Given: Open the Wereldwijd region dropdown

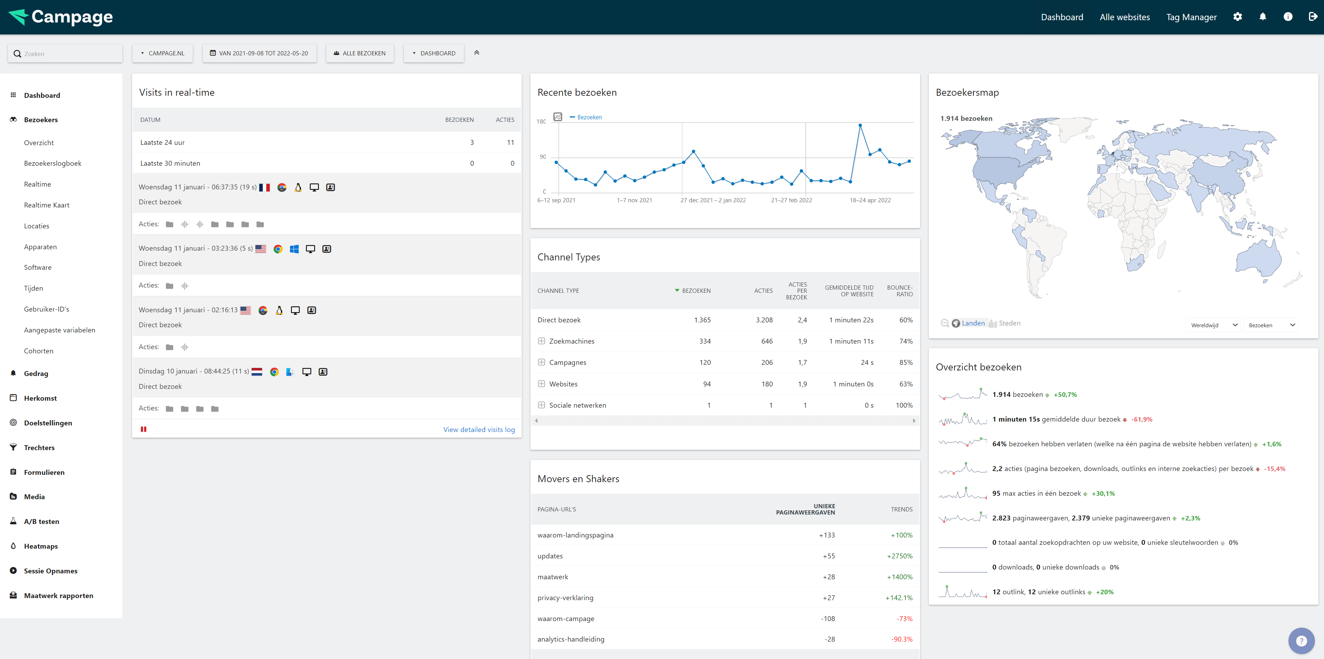Looking at the screenshot, I should click(x=1213, y=325).
